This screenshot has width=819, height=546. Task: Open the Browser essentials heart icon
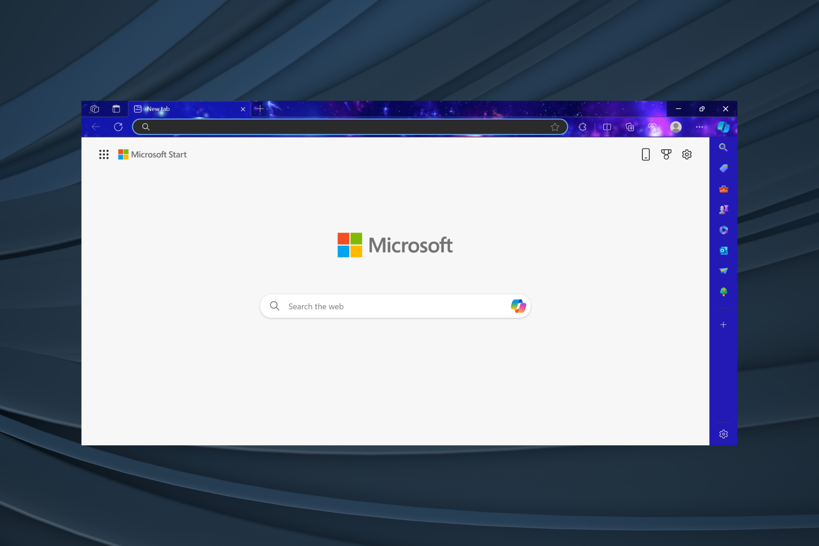[x=652, y=127]
